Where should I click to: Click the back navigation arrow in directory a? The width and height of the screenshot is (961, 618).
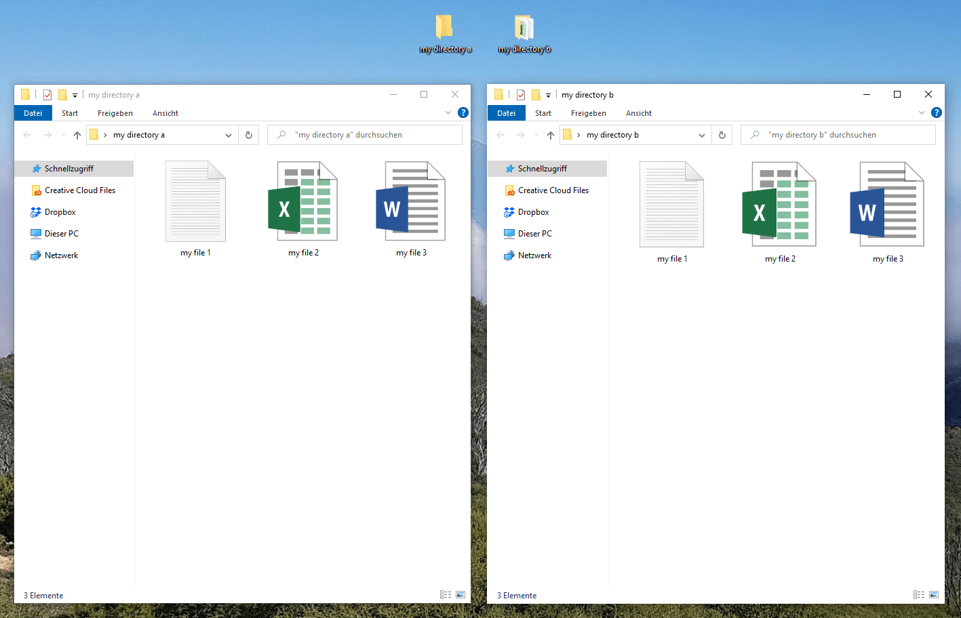(27, 134)
